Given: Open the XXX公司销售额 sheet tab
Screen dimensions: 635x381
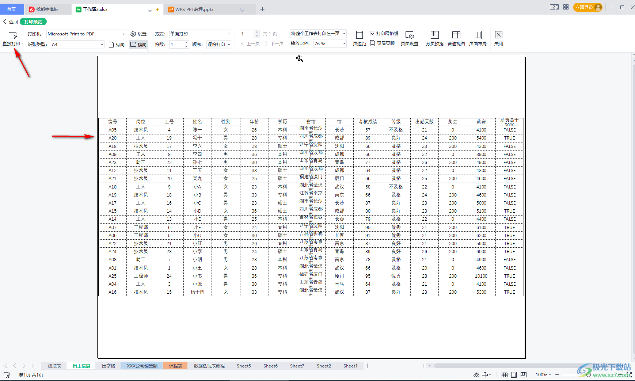Looking at the screenshot, I should point(142,366).
